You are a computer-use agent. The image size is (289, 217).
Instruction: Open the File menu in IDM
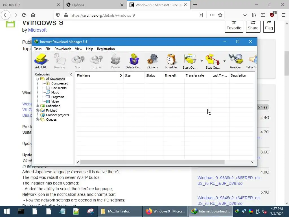click(48, 49)
